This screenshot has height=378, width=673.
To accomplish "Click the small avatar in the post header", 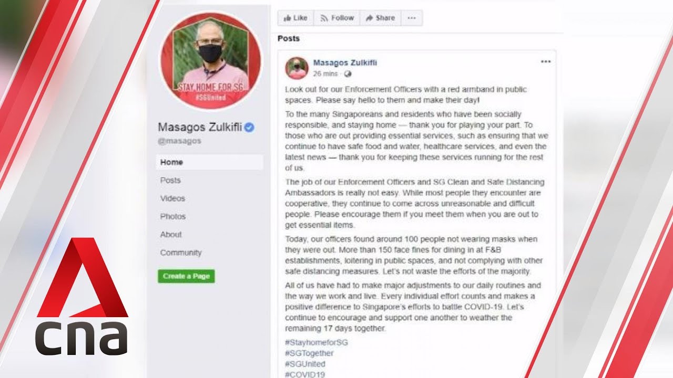I will point(297,68).
